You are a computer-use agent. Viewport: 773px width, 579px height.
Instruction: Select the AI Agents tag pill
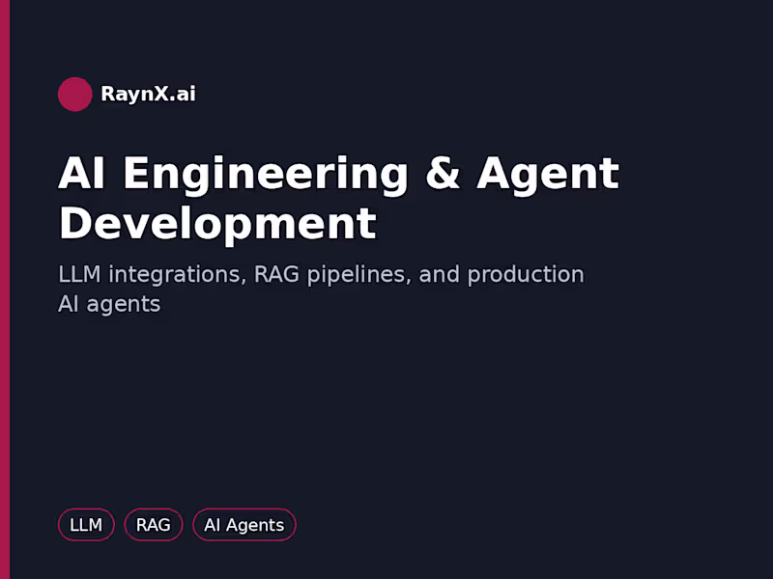click(244, 525)
